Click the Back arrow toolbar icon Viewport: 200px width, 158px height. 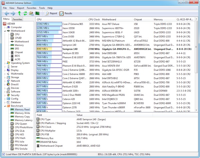click(6, 14)
